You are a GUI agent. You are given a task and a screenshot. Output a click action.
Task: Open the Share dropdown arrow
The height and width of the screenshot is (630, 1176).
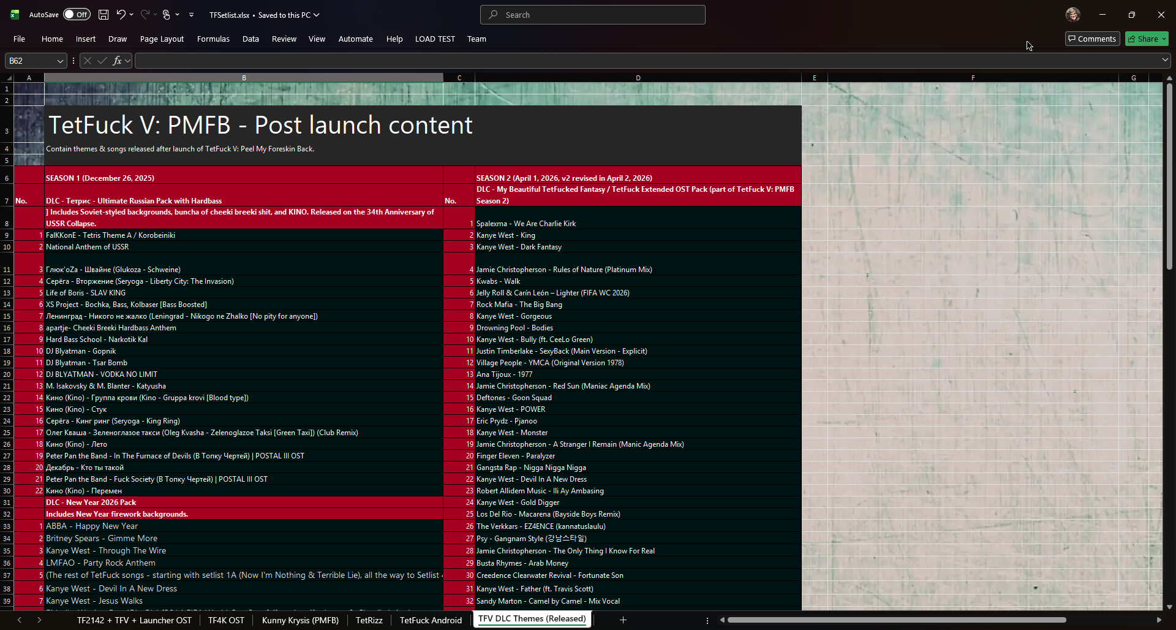click(1165, 38)
